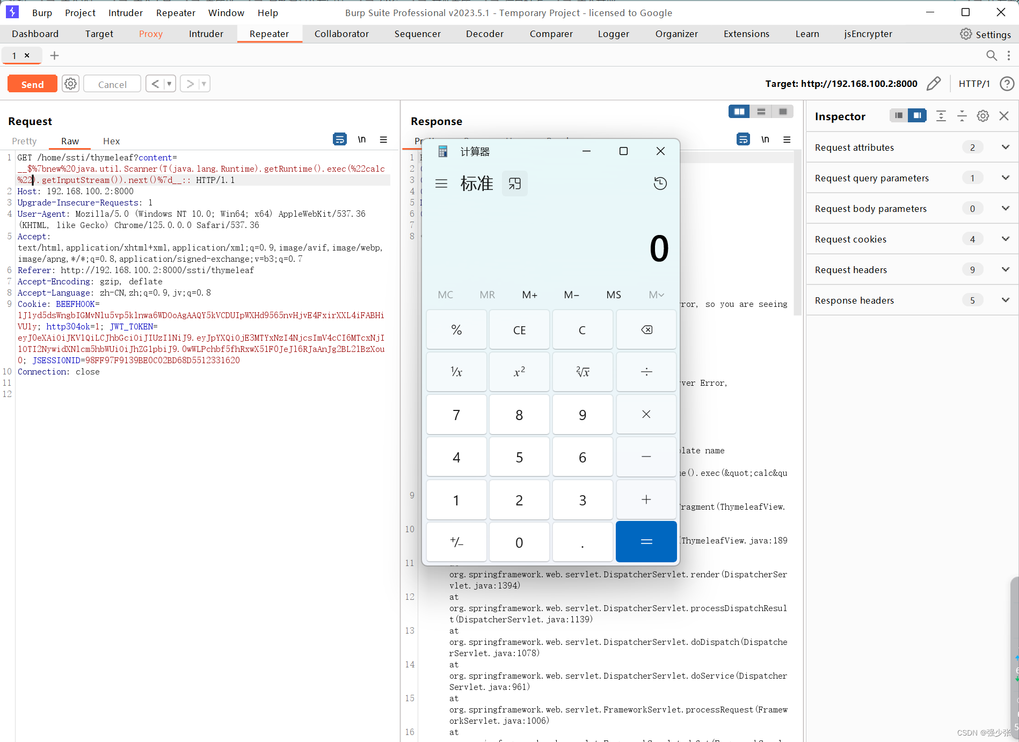
Task: Open calculator memory list M dropdown
Action: [x=656, y=295]
